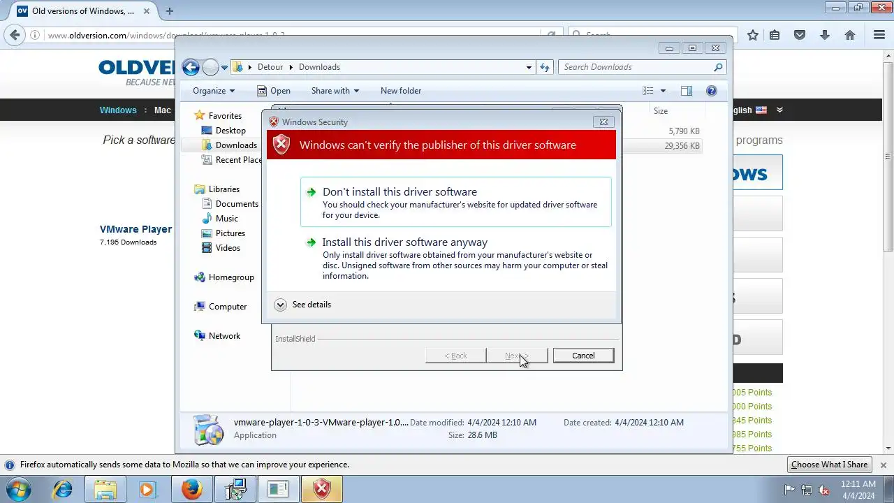Image resolution: width=894 pixels, height=503 pixels.
Task: Click the Explorer back arrow button
Action: coord(191,67)
